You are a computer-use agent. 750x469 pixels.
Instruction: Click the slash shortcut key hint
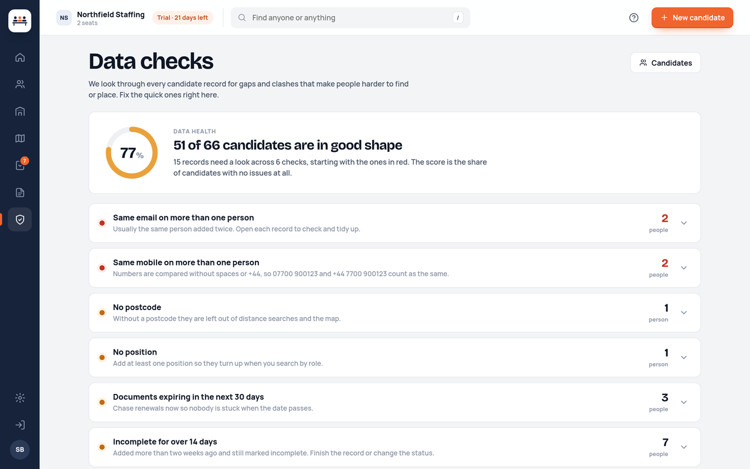(x=458, y=18)
